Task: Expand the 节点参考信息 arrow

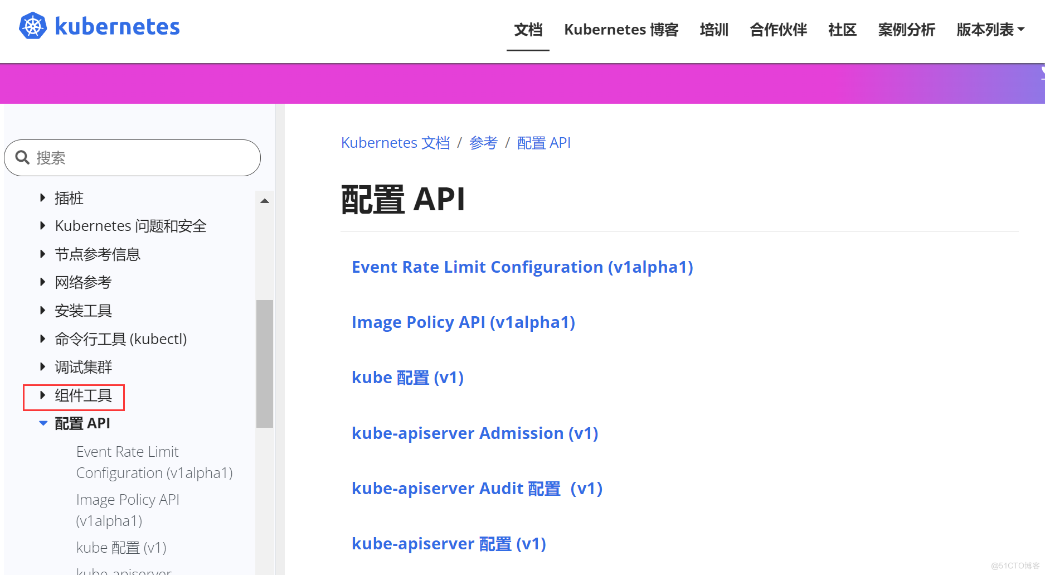Action: click(42, 254)
